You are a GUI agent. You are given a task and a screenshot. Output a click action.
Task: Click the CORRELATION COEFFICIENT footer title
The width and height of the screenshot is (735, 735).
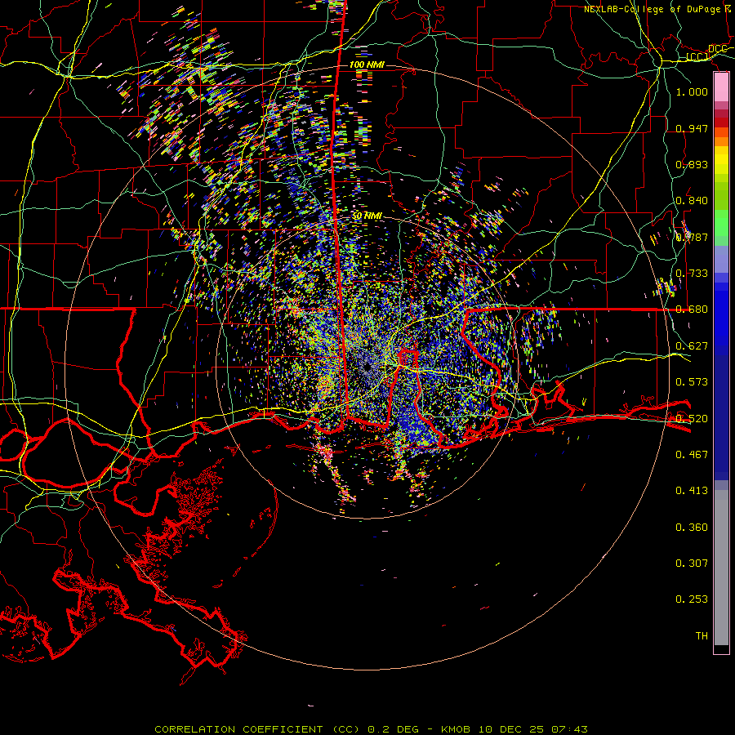coord(238,729)
